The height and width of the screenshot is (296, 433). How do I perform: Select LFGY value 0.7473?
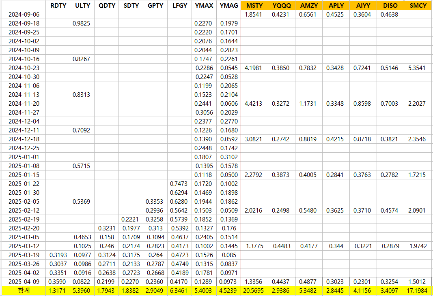pos(179,184)
